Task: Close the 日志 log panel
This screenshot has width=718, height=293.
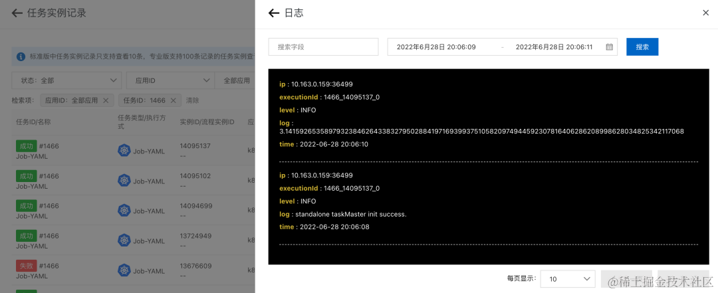Action: click(705, 13)
